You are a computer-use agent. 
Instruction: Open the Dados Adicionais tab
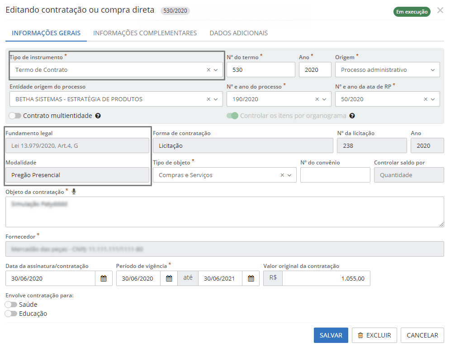(x=238, y=33)
